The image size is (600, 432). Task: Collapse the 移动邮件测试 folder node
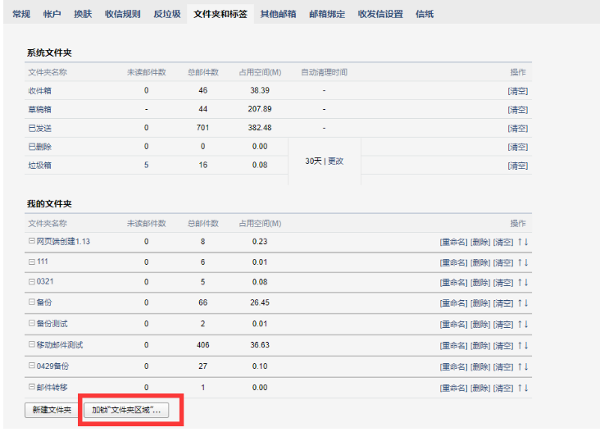point(32,345)
